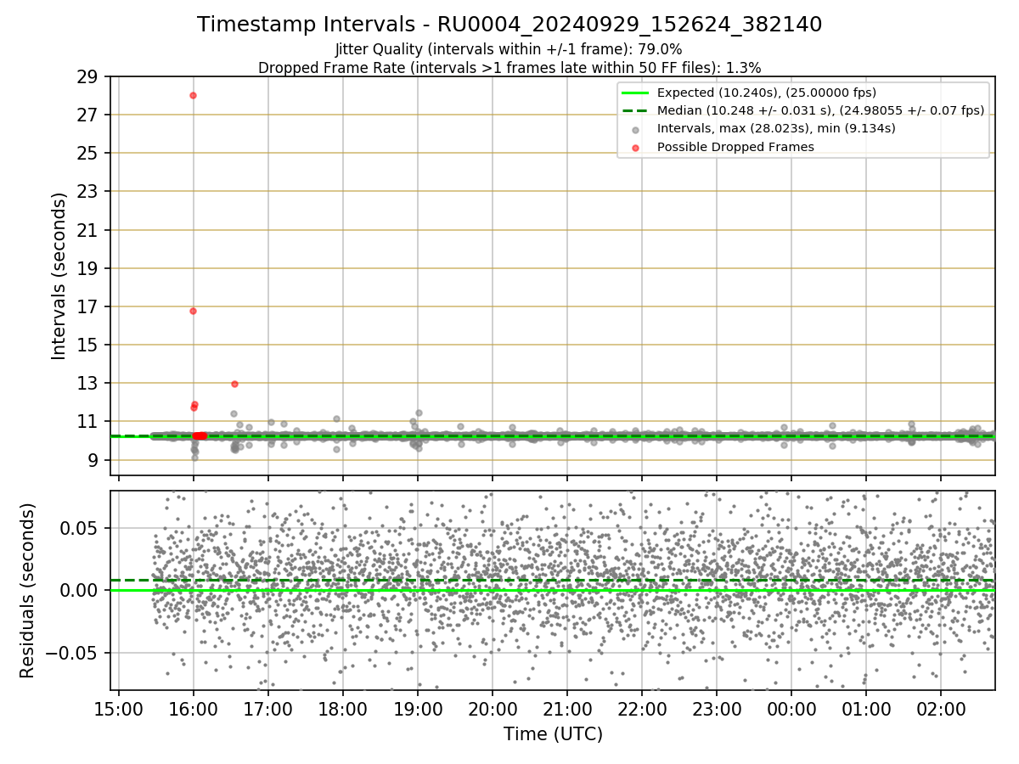Click the "Jitter Quality" 79.0% subtitle line
Image resolution: width=1019 pixels, height=764 pixels.
click(x=509, y=49)
